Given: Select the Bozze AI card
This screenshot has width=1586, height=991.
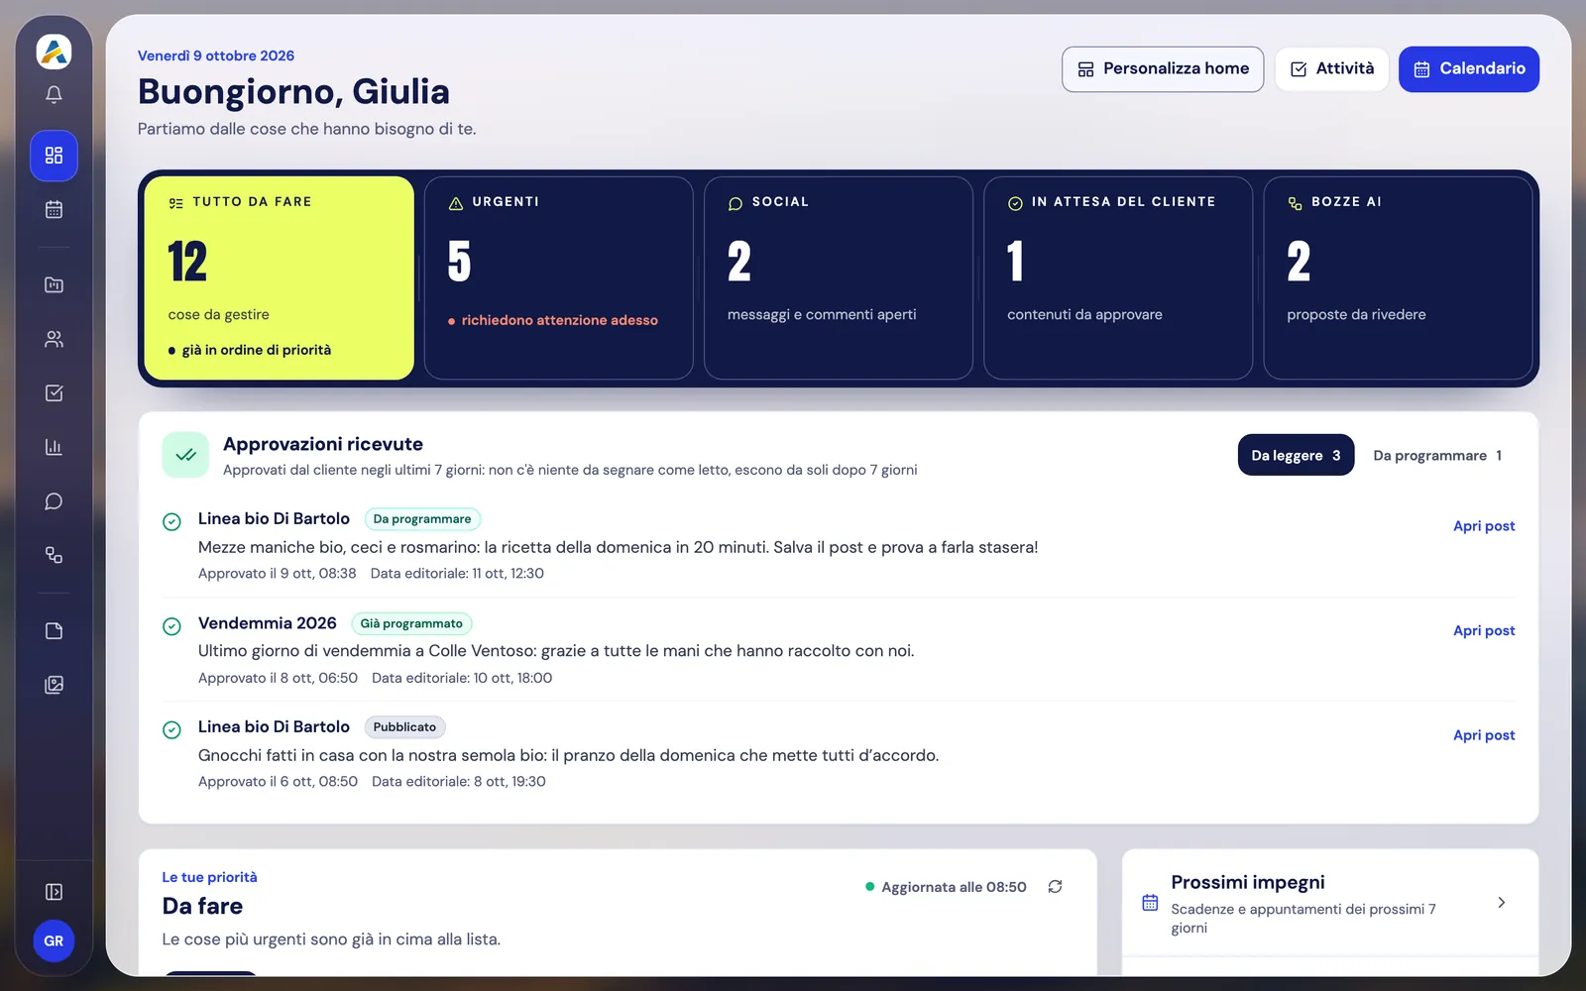Looking at the screenshot, I should [1398, 277].
